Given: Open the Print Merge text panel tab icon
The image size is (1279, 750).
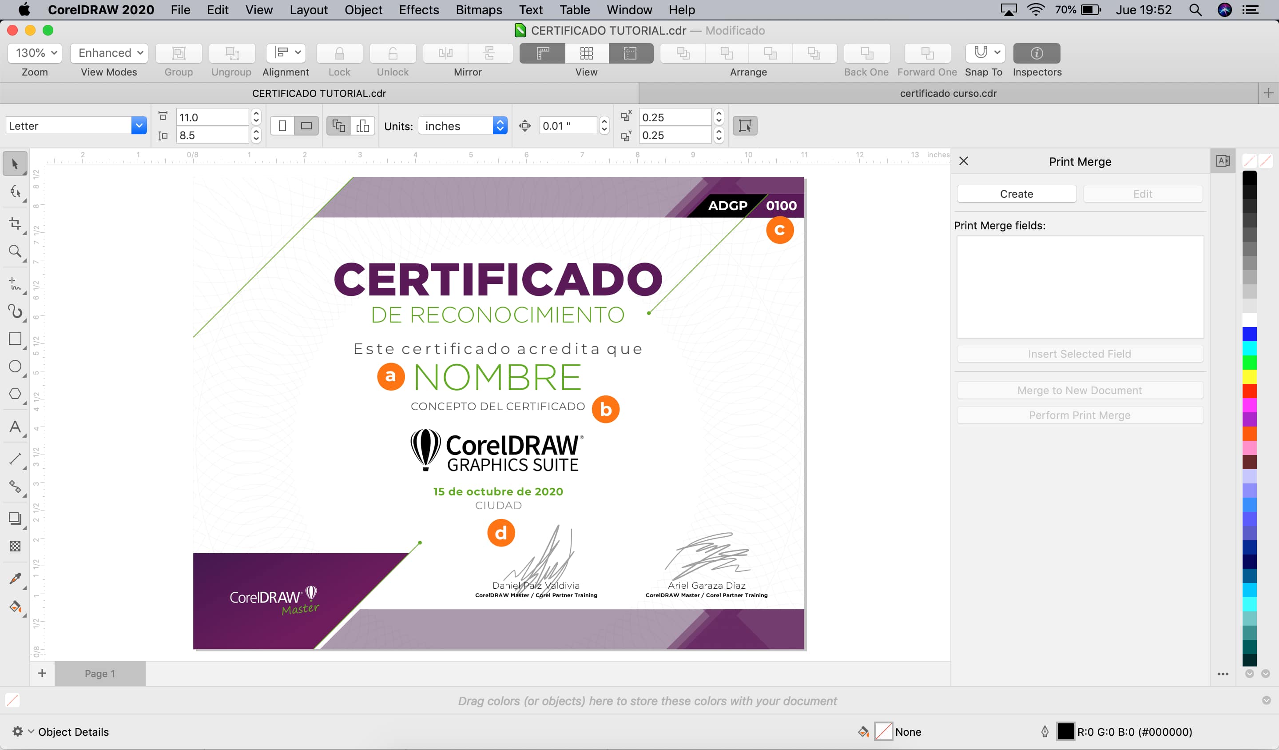Looking at the screenshot, I should (1223, 161).
